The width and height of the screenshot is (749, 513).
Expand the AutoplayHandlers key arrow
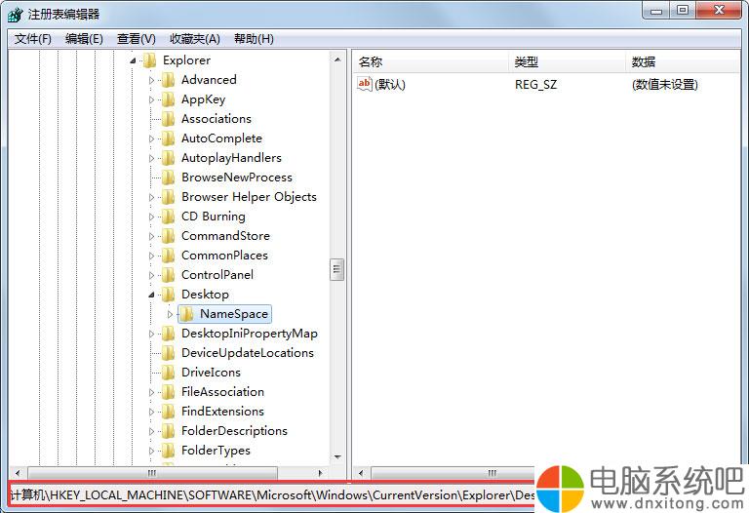(151, 158)
